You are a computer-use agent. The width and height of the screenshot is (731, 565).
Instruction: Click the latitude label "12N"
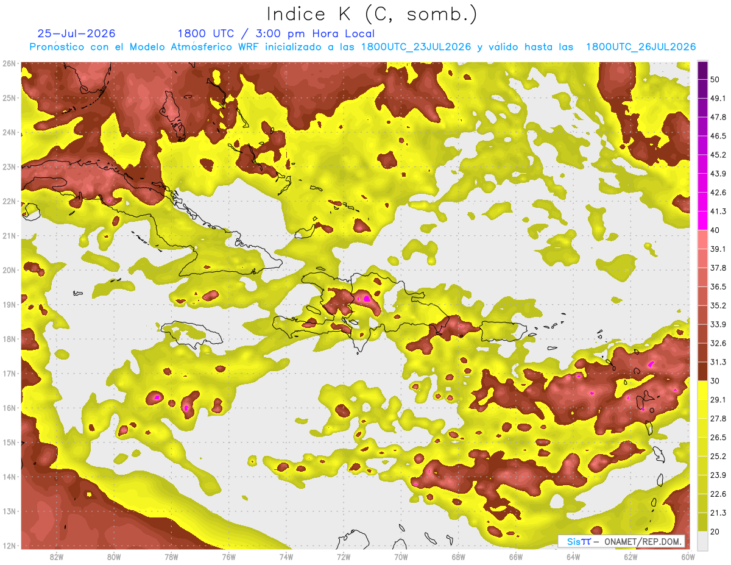point(9,545)
